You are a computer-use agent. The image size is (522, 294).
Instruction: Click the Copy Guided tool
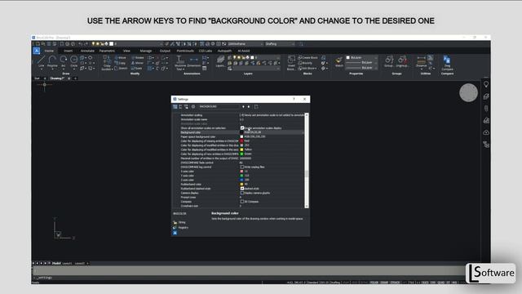point(107,63)
